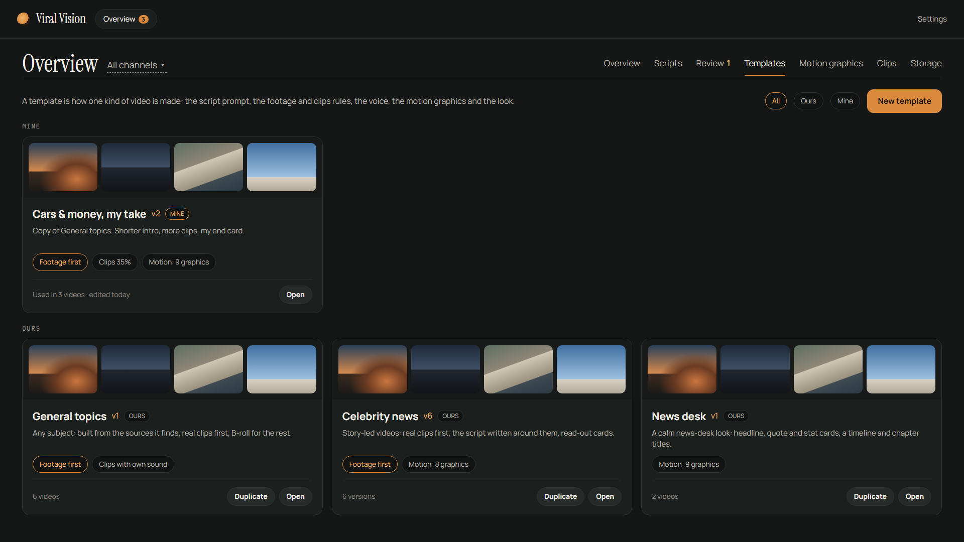This screenshot has width=964, height=542.
Task: Open the Celebrity news template
Action: tap(605, 496)
